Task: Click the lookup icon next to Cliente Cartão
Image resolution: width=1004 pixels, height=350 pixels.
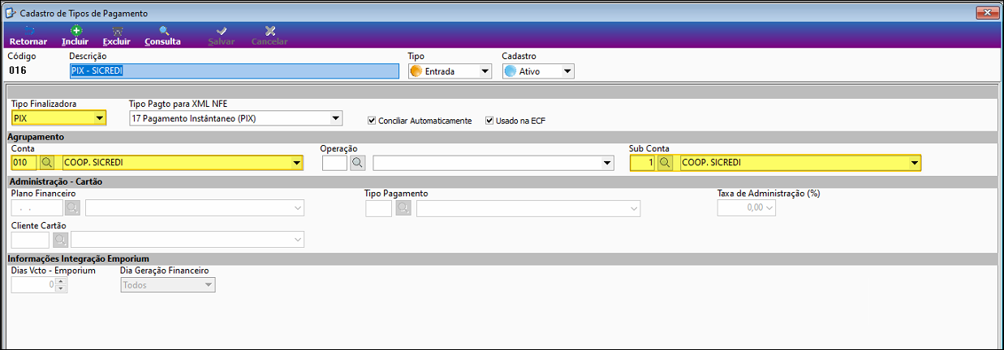Action: pos(60,239)
